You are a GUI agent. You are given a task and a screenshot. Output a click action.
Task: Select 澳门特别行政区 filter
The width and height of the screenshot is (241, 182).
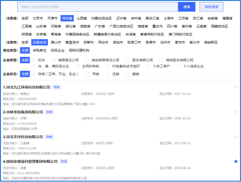click(x=180, y=34)
